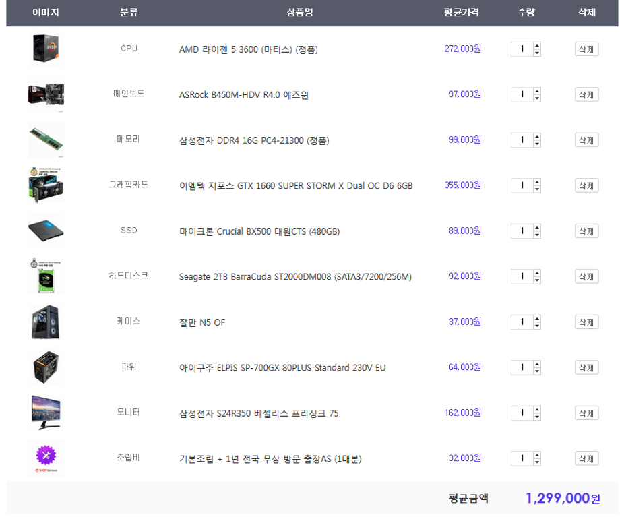Open product ASRock B450M-HDV R4.0 에즈윈
The image size is (620, 517).
tap(243, 95)
